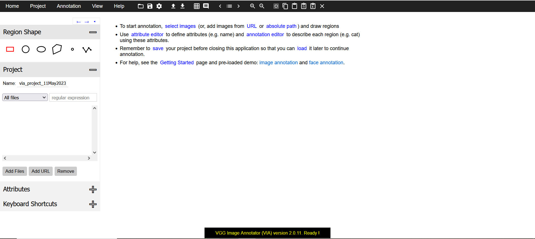Image resolution: width=535 pixels, height=239 pixels.
Task: Select the polyline region shape
Action: 87,50
